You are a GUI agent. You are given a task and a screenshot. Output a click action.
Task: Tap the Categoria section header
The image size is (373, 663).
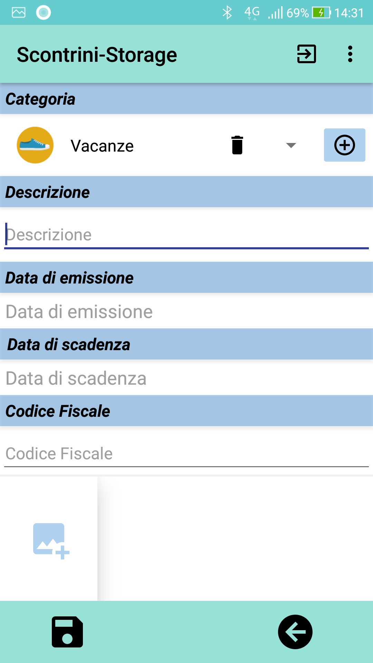186,99
